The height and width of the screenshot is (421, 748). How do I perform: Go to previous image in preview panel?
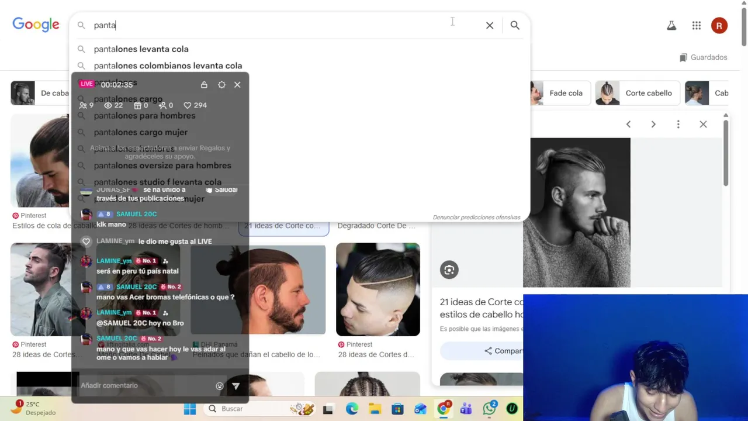coord(628,124)
